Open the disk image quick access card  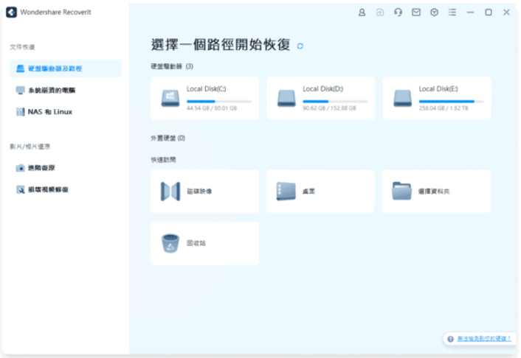204,192
